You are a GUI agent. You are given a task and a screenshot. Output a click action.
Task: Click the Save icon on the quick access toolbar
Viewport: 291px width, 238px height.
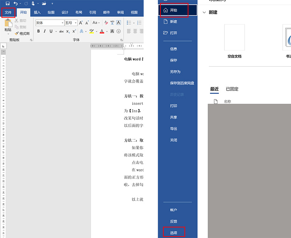[8, 3]
